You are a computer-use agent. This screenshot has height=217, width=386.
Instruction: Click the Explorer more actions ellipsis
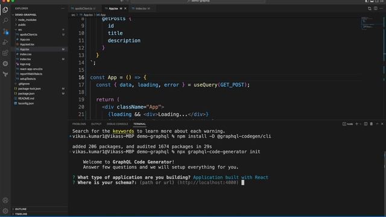[x=63, y=8]
